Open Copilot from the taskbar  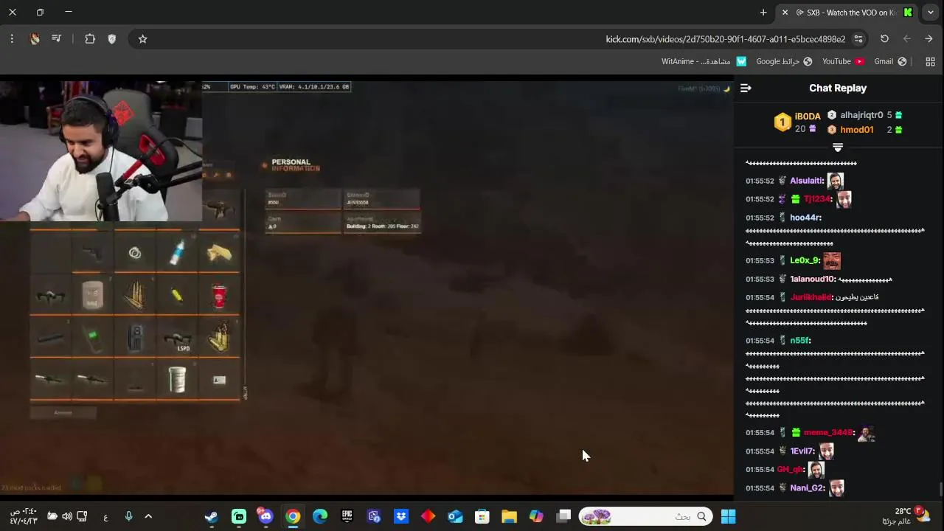(x=536, y=516)
